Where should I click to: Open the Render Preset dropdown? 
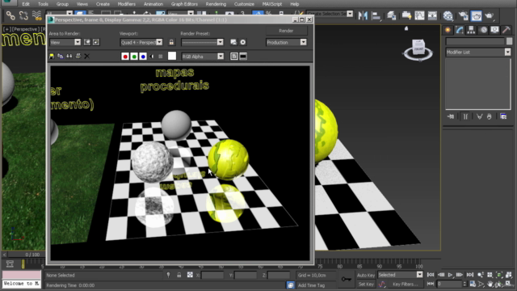point(202,42)
